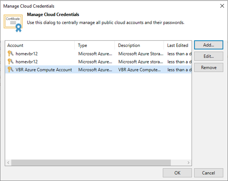Click key icon of homevbr12 'Microsoft Azure Stora...' row
The height and width of the screenshot is (181, 228).
point(11,54)
